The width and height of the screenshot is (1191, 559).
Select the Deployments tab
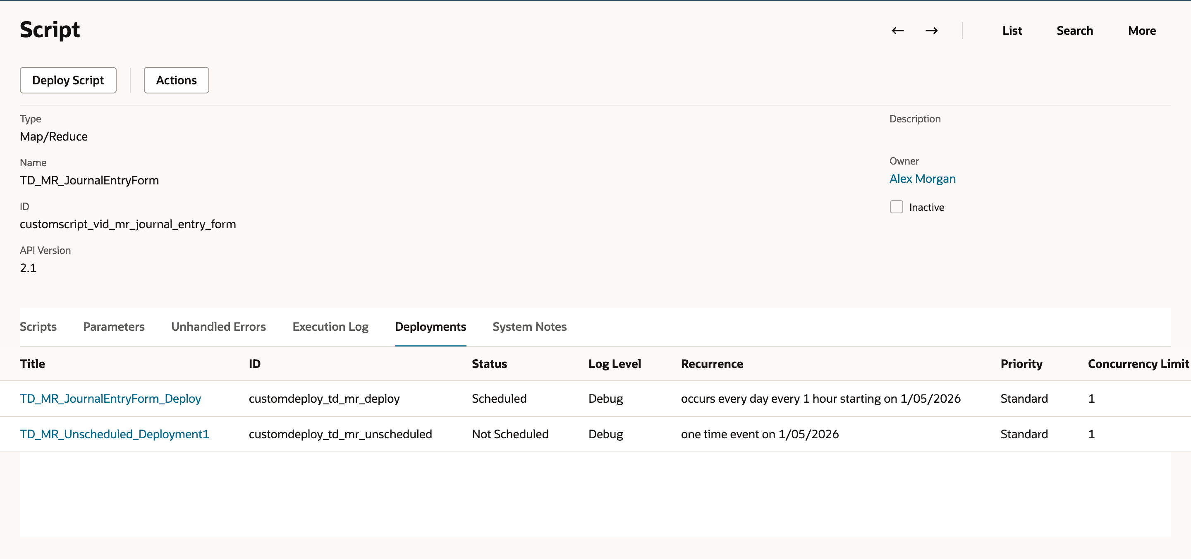[430, 327]
